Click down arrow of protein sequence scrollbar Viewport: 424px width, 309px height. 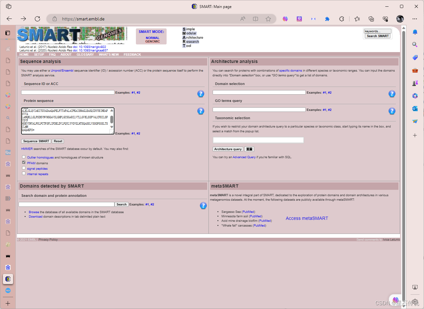[x=112, y=127]
